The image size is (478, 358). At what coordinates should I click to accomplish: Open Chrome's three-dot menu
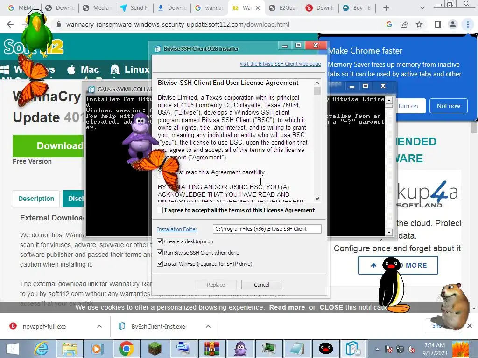coord(468,24)
